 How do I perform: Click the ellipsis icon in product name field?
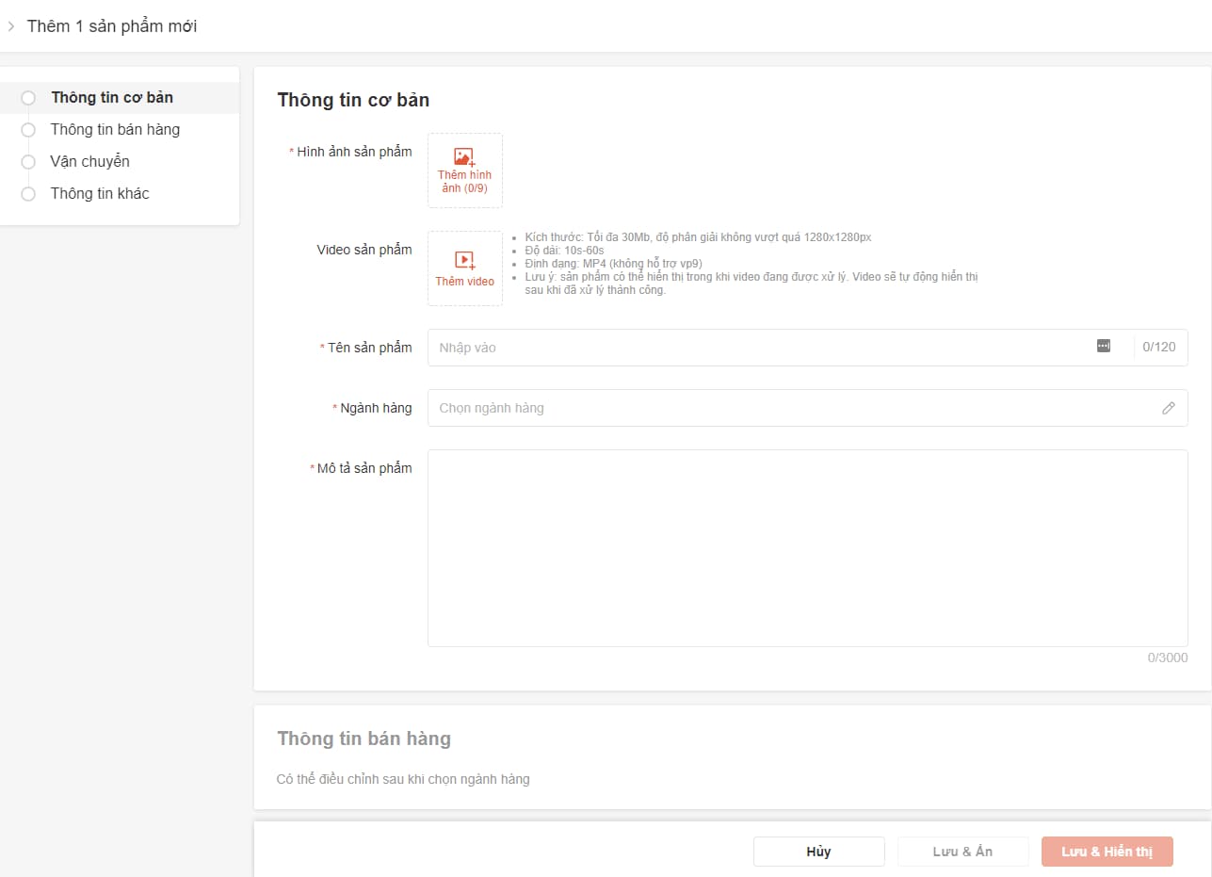pyautogui.click(x=1104, y=347)
